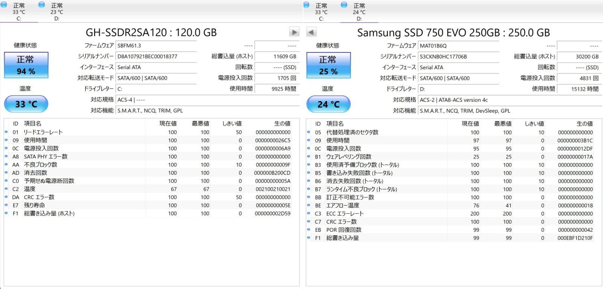Open the 正常 25 % health status button
603x289 pixels.
tap(328, 65)
